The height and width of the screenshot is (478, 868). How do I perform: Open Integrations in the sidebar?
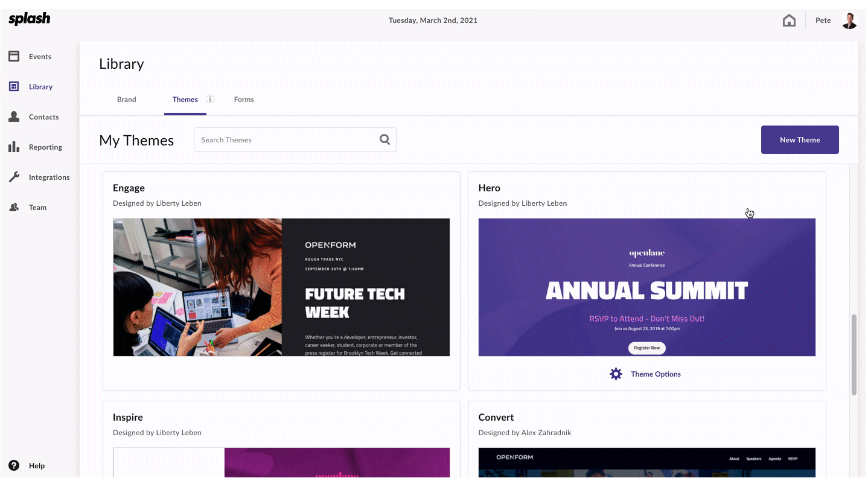[49, 177]
